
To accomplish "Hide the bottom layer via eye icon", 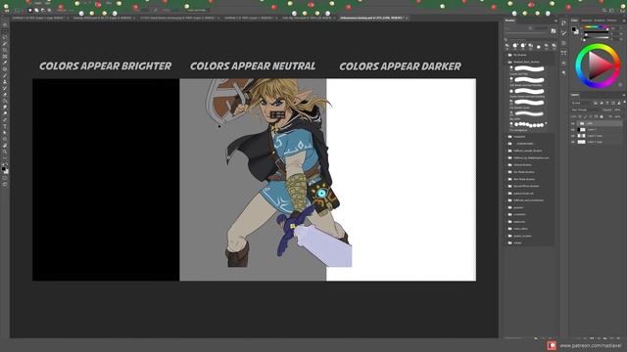I will (x=572, y=142).
